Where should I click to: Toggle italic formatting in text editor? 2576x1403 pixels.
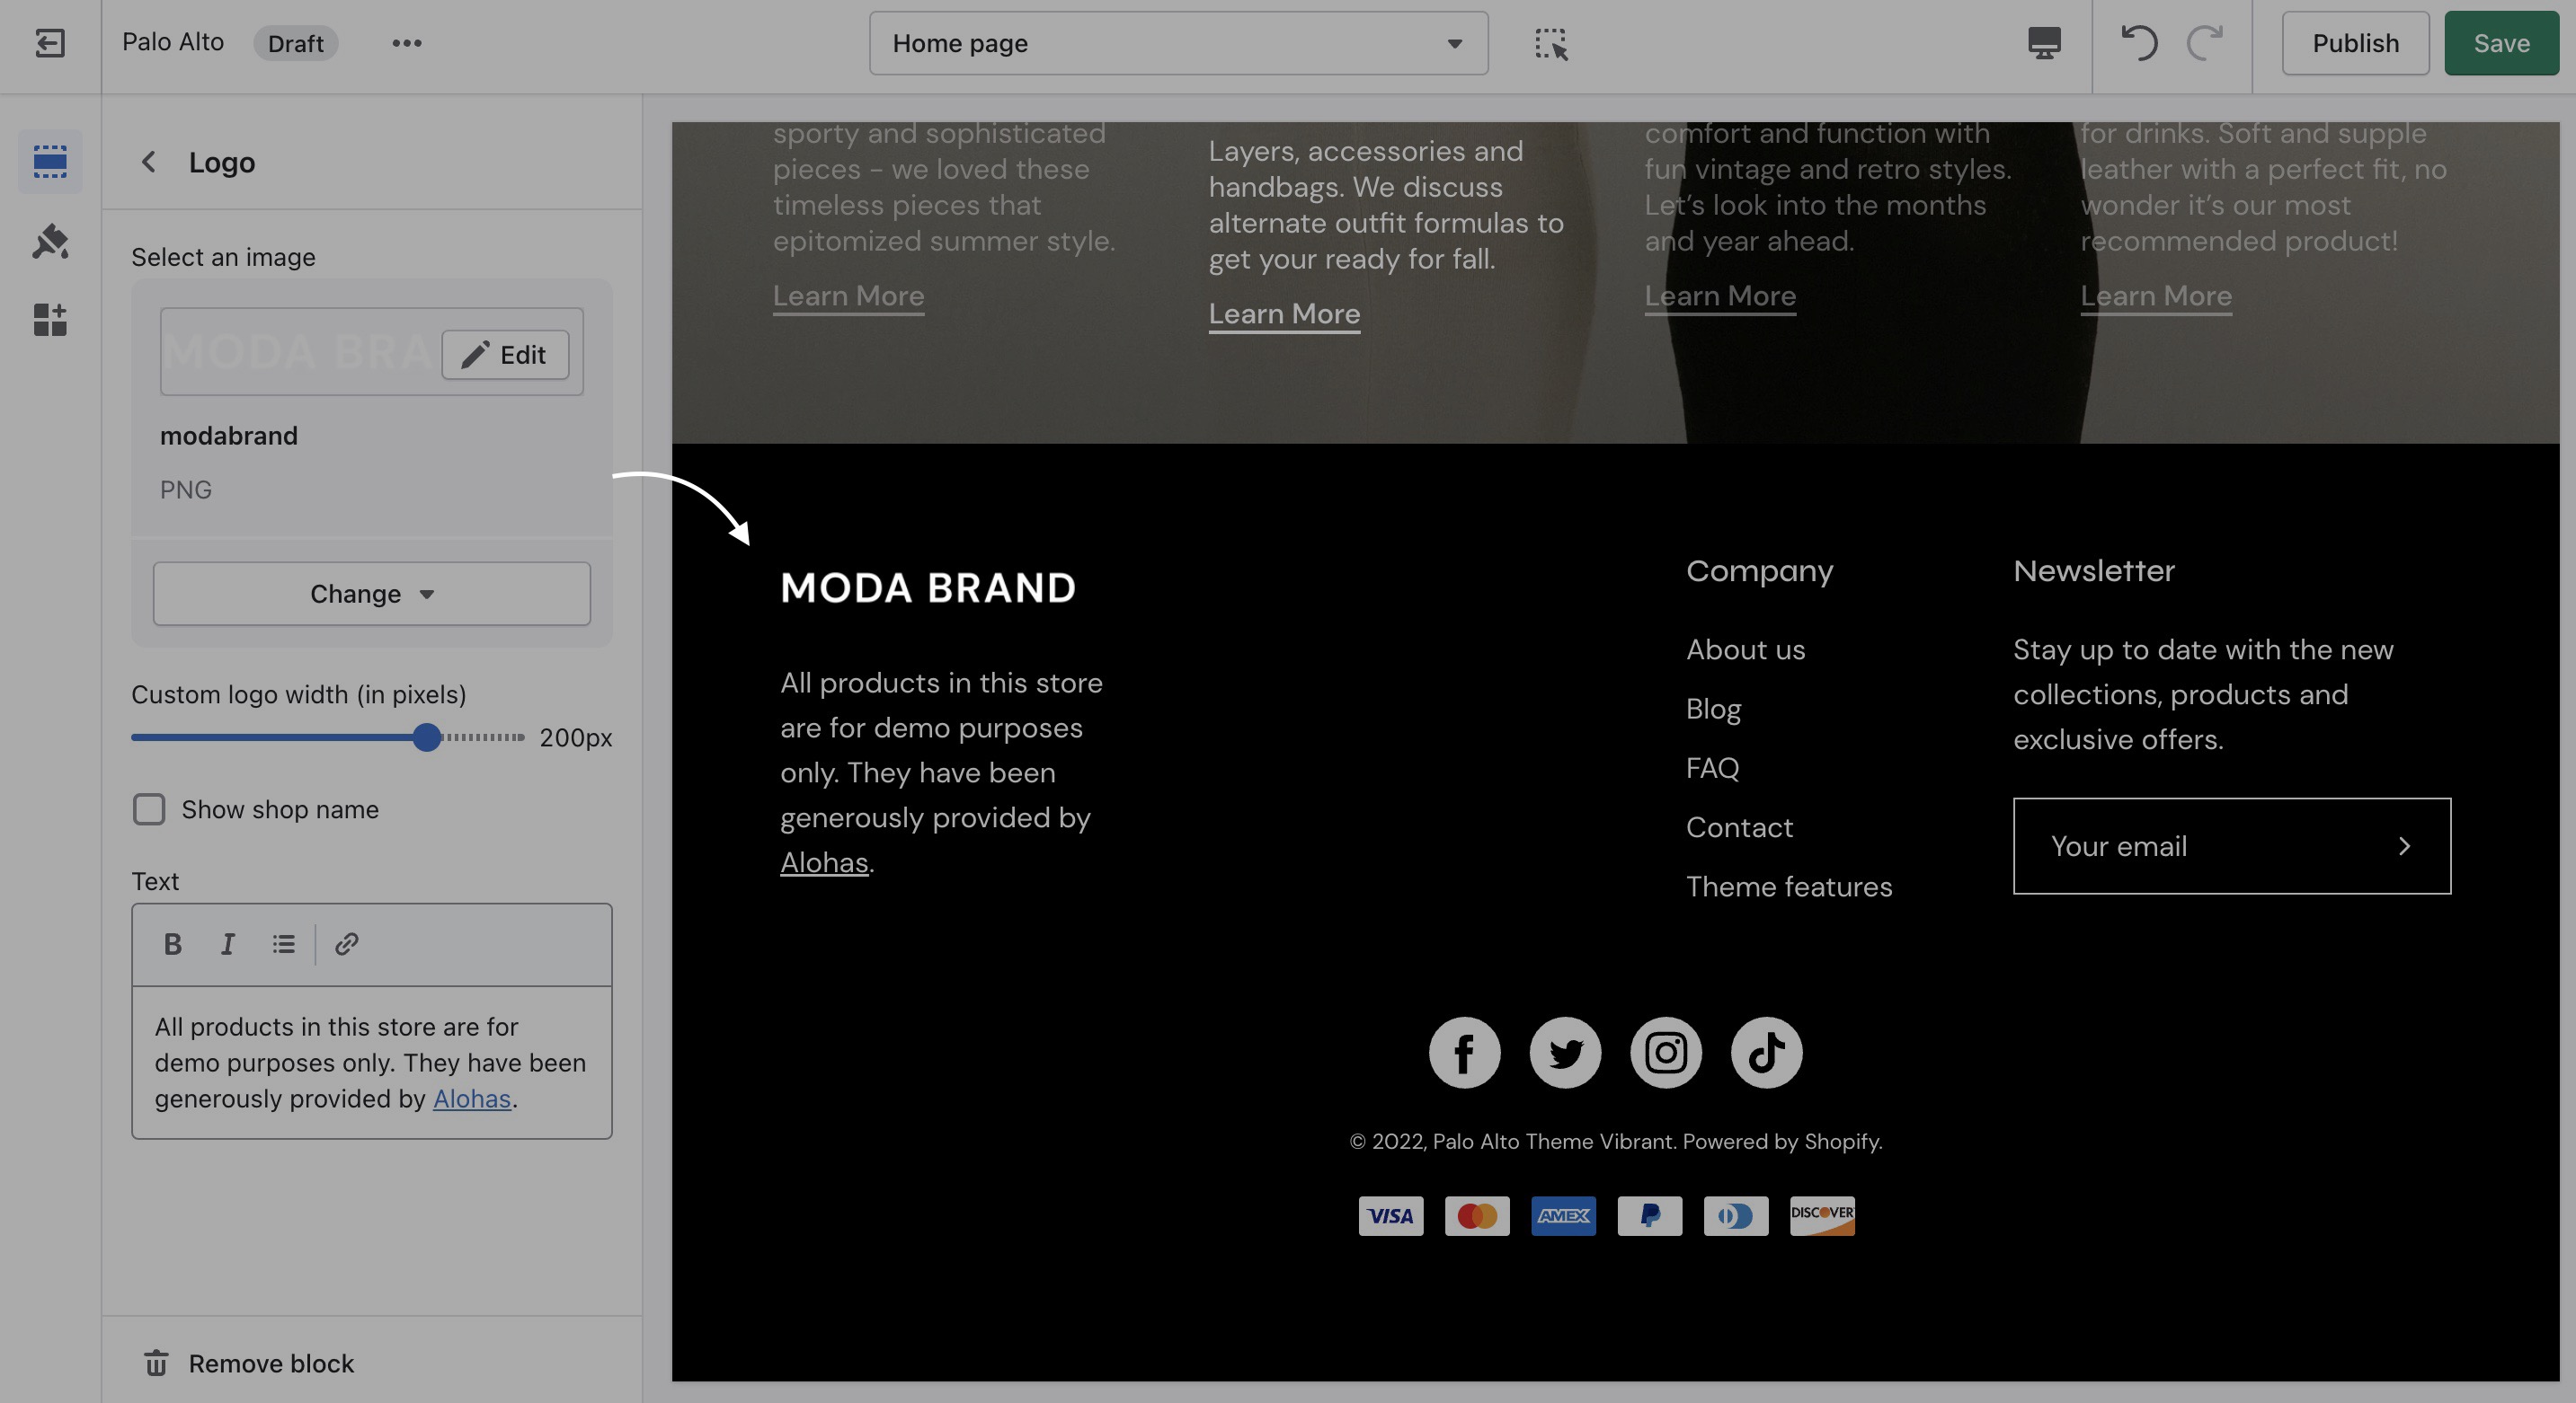click(227, 943)
